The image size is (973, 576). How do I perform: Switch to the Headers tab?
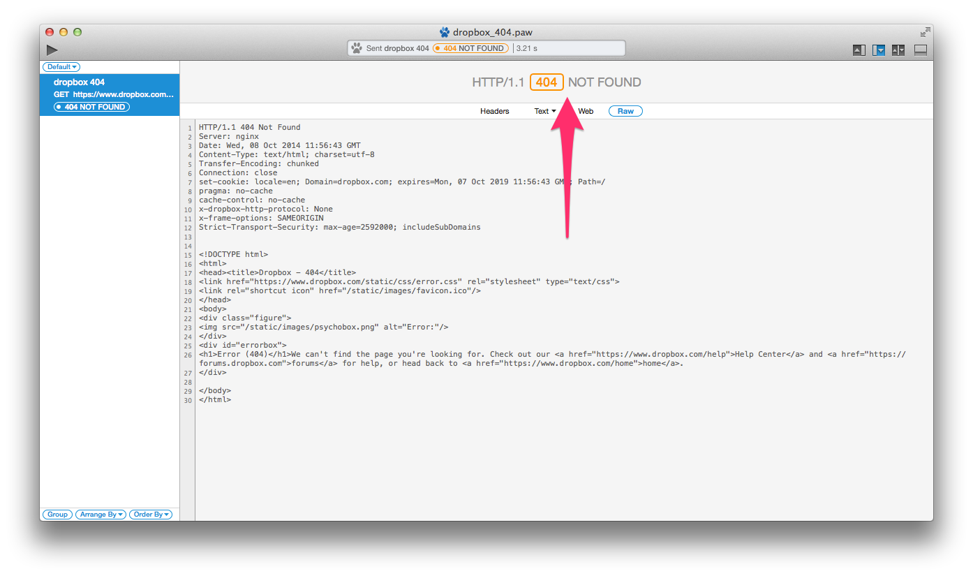(x=495, y=111)
